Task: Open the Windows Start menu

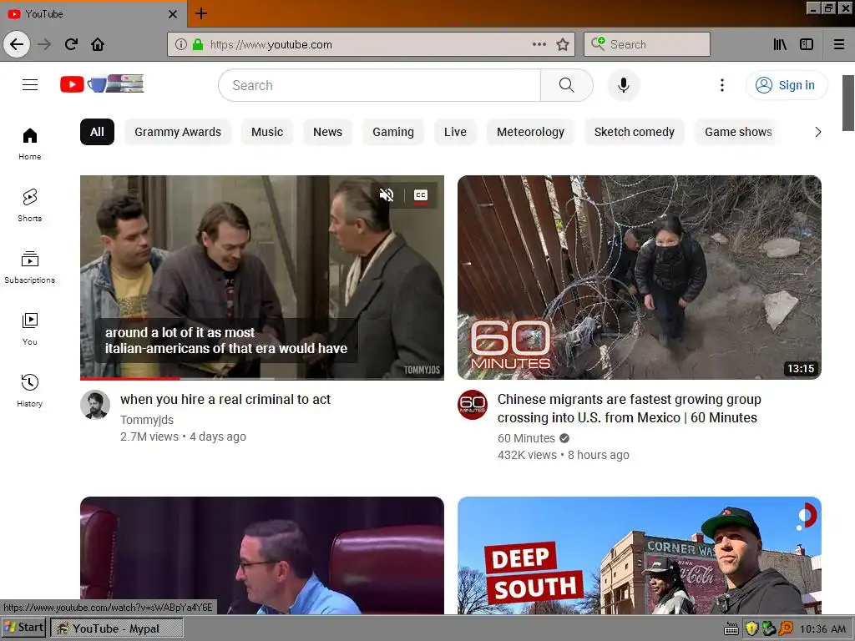Action: 23,628
